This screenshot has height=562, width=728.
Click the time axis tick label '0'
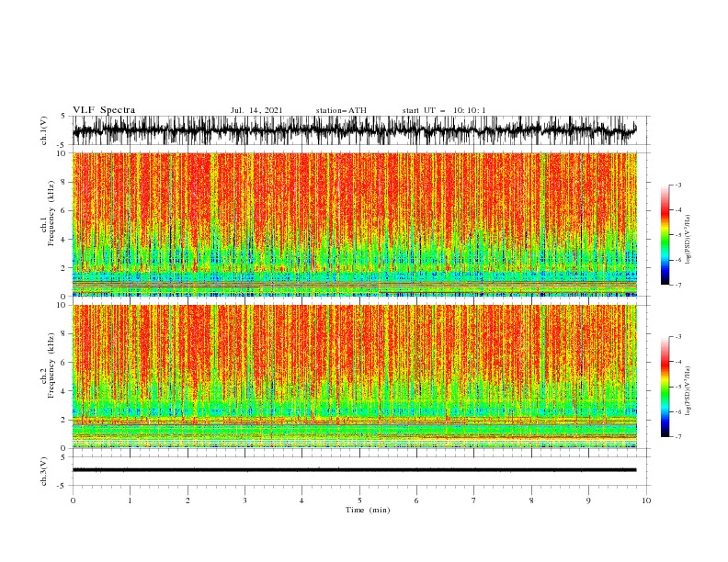73,500
